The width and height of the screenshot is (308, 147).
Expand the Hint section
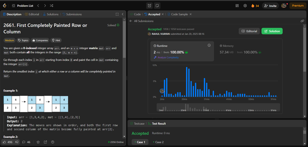point(56,40)
